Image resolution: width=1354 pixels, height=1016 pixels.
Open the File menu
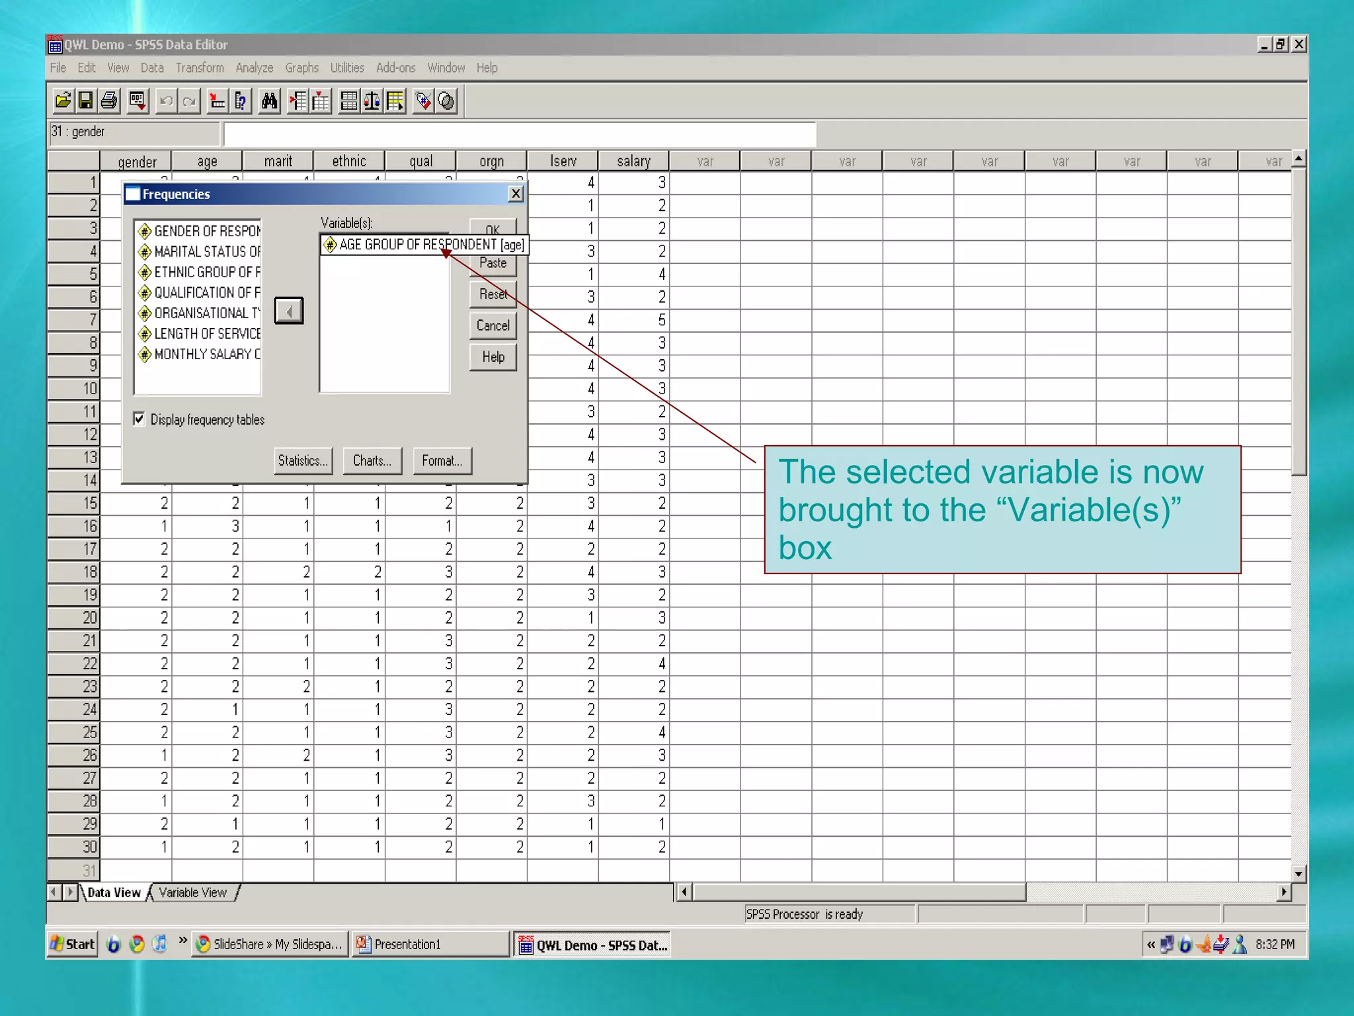coord(58,67)
